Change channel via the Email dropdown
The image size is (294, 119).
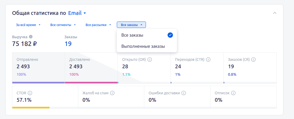[x=77, y=13]
